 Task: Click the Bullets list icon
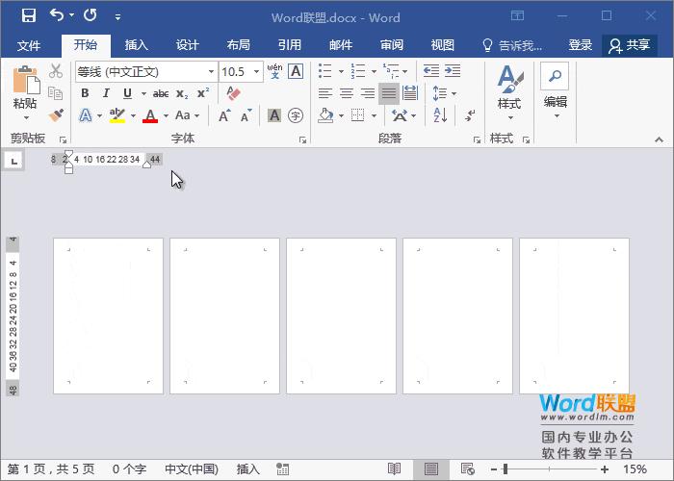(325, 71)
